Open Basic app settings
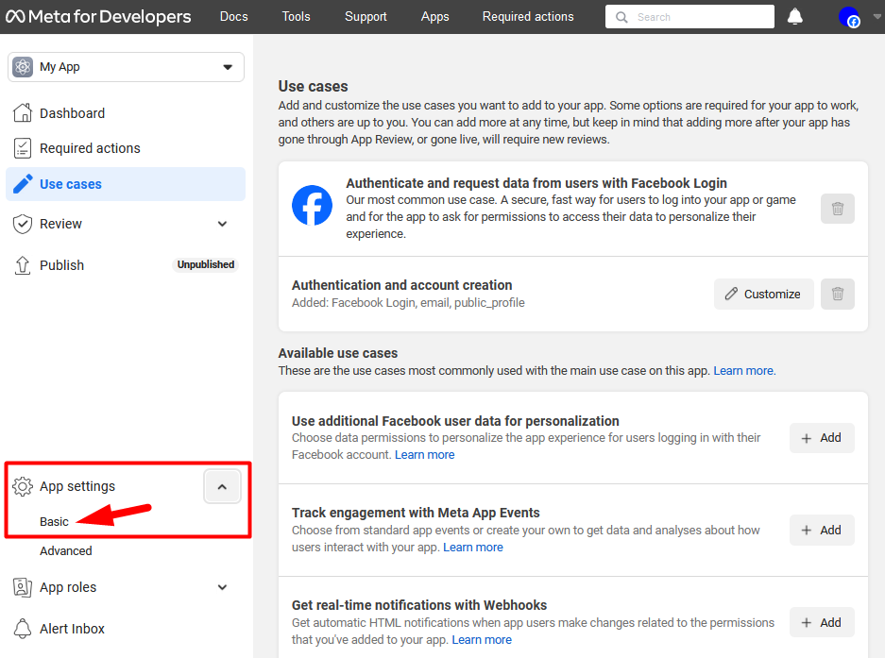The width and height of the screenshot is (885, 658). [54, 521]
